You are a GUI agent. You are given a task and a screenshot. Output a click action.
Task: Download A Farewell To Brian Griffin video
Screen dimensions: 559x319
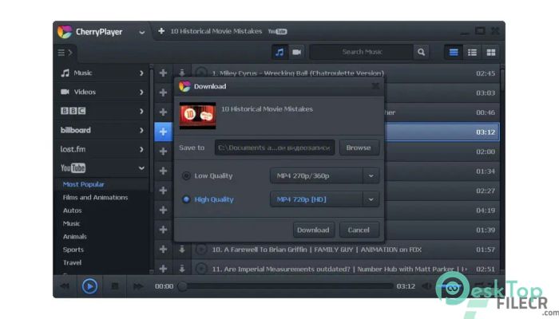(x=182, y=249)
